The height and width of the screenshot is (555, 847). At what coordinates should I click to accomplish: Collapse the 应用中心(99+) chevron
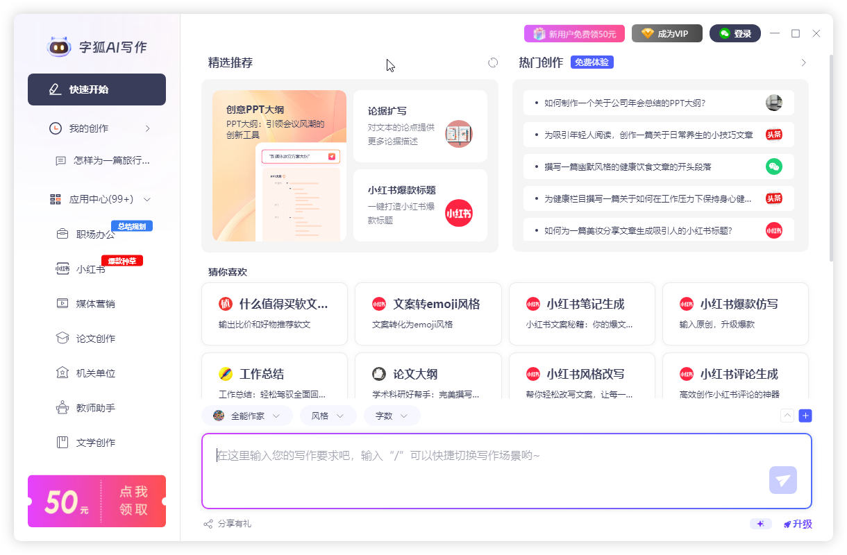(146, 199)
